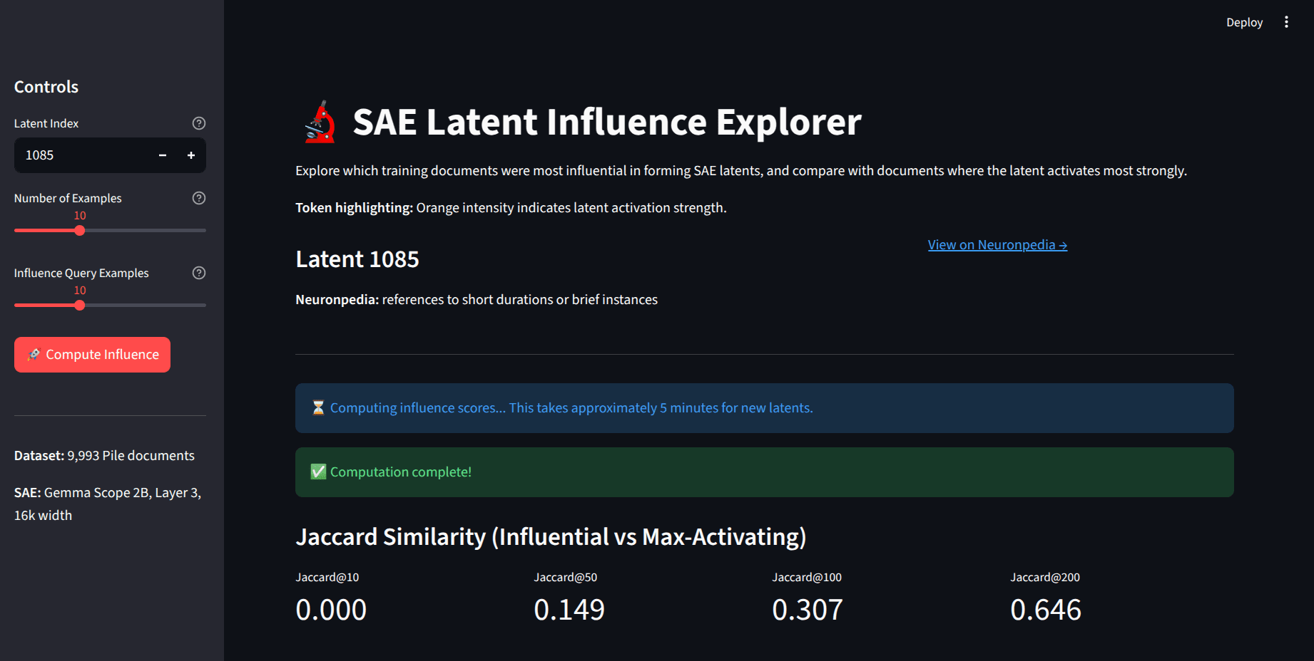Open the View on Neuronpedia link
The height and width of the screenshot is (661, 1314).
click(x=997, y=245)
